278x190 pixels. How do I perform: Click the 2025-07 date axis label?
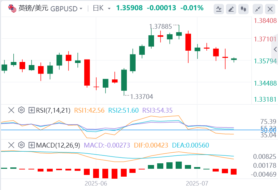(197, 183)
